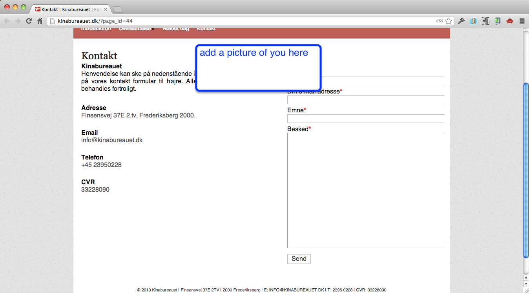Open the Holdet bag navigation item

click(x=176, y=29)
